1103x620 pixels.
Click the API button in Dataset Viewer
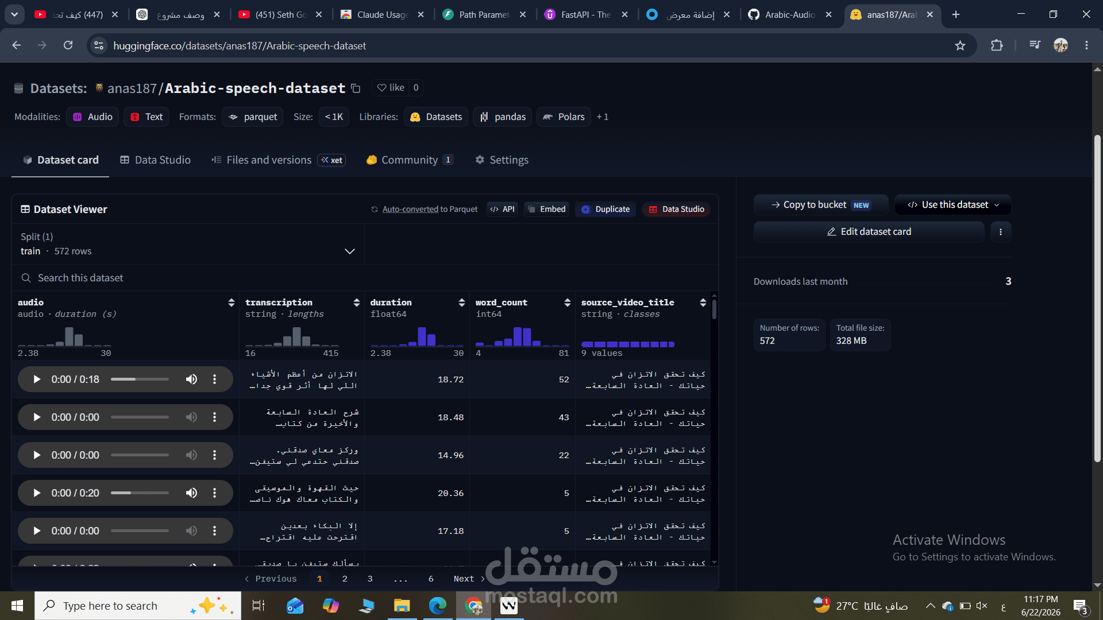click(502, 210)
